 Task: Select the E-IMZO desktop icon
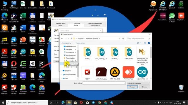(23, 64)
